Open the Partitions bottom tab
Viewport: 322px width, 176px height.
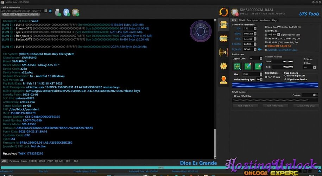14,161
